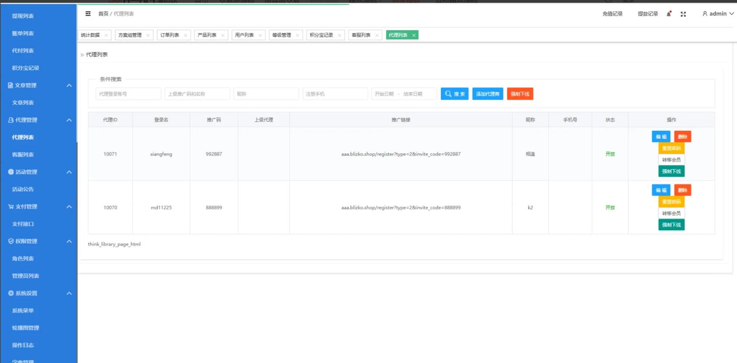The image size is (737, 363).
Task: Delete agent xiangfeng via 删除 button
Action: (x=682, y=137)
